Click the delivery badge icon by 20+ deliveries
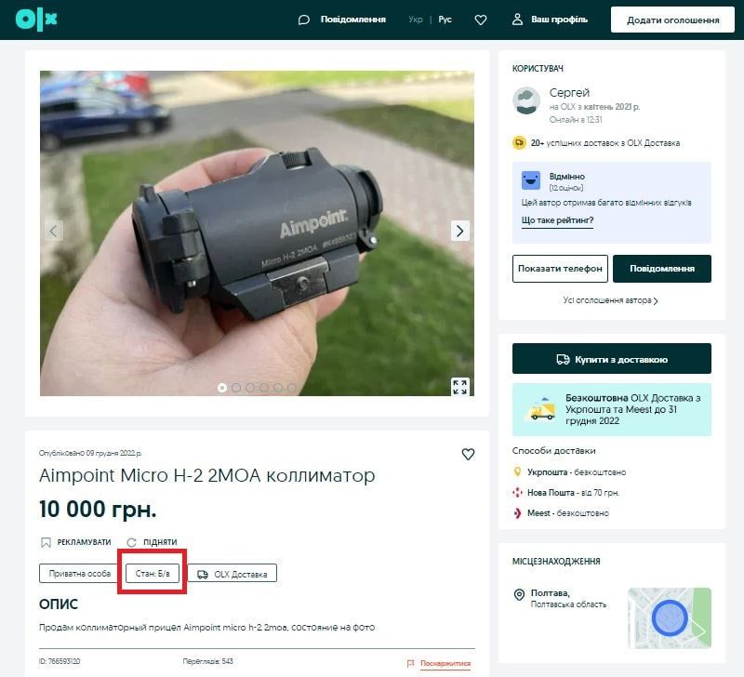 (519, 143)
